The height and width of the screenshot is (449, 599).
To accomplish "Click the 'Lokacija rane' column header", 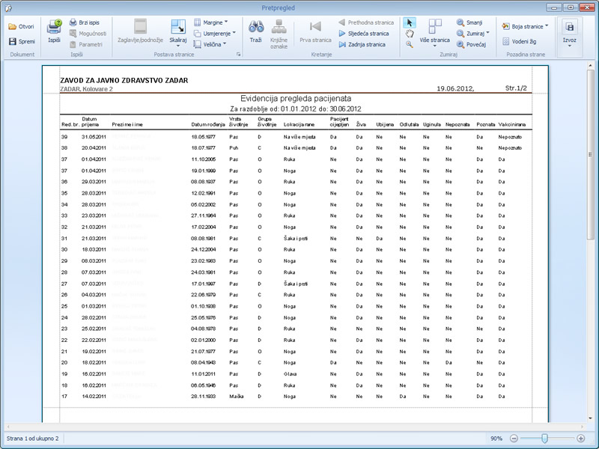I will click(x=299, y=124).
